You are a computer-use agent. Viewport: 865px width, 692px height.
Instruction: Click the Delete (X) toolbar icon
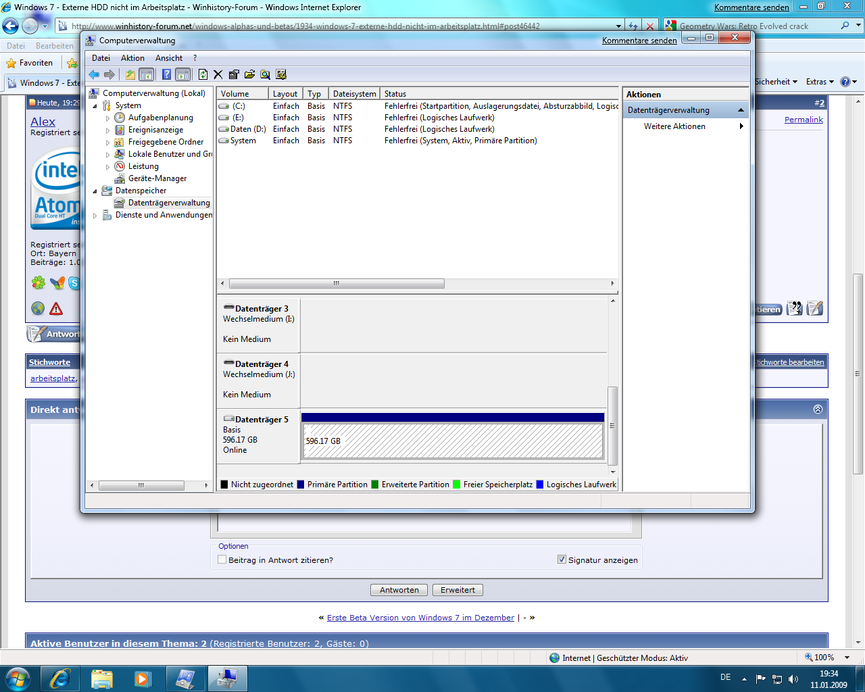pyautogui.click(x=218, y=74)
